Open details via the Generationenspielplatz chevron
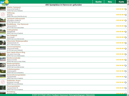The height and width of the screenshot is (96, 129). point(126,77)
